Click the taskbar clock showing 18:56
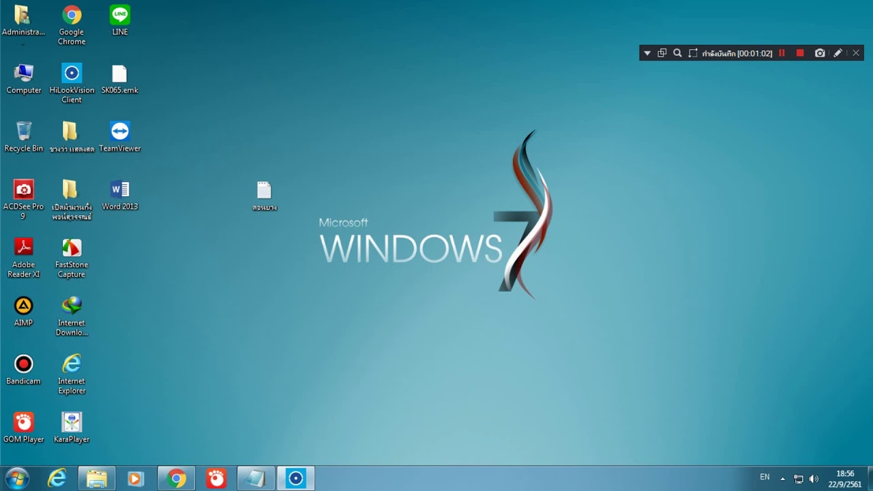This screenshot has height=491, width=873. [x=845, y=479]
